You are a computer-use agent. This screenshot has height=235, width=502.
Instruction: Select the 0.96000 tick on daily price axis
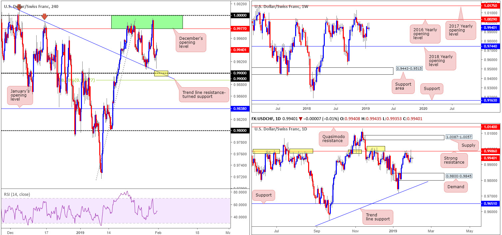coord(490,212)
